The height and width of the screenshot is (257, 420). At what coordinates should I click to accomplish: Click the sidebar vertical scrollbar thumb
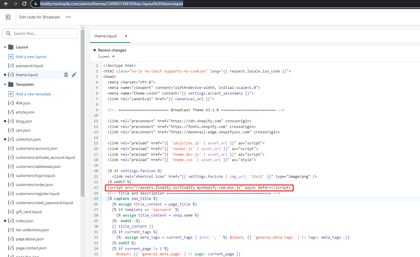(82, 113)
